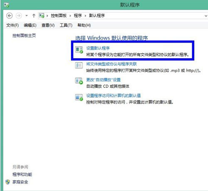
Task: Click the program access defaults icon
Action: [79, 97]
